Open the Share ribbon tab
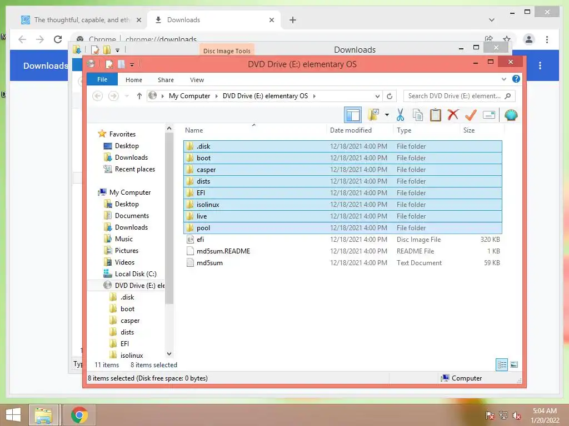 [x=166, y=80]
